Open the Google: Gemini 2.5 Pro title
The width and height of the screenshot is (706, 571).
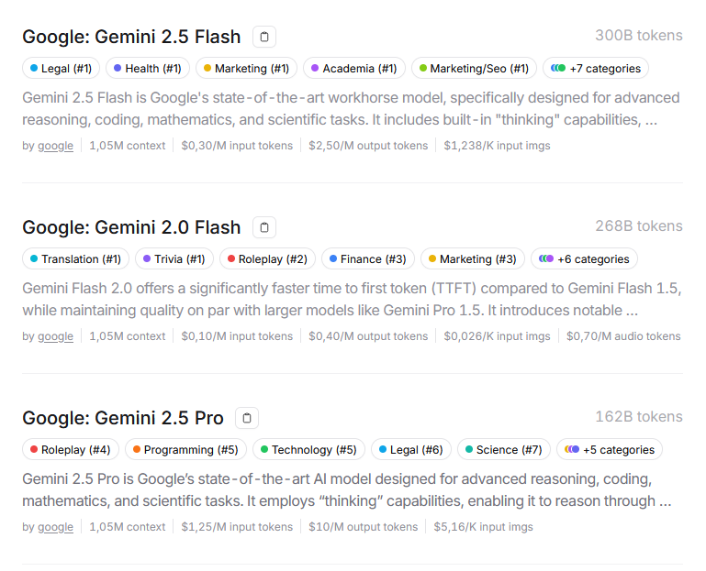(123, 418)
